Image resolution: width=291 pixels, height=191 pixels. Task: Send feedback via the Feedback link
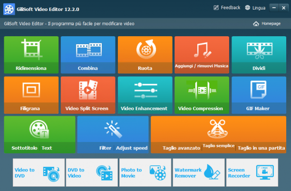point(227,8)
